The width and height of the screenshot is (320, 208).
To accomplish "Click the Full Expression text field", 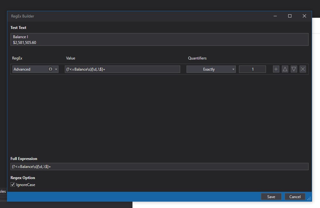I will point(159,166).
